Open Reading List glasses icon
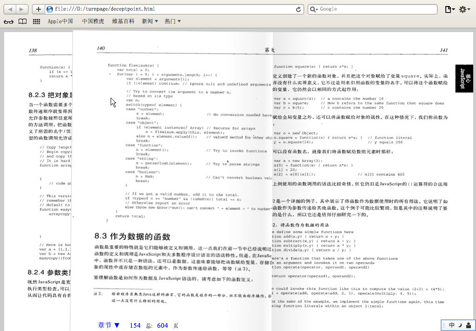The height and width of the screenshot is (331, 476). click(8, 21)
